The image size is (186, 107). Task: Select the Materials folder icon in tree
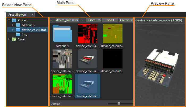coord(18,25)
